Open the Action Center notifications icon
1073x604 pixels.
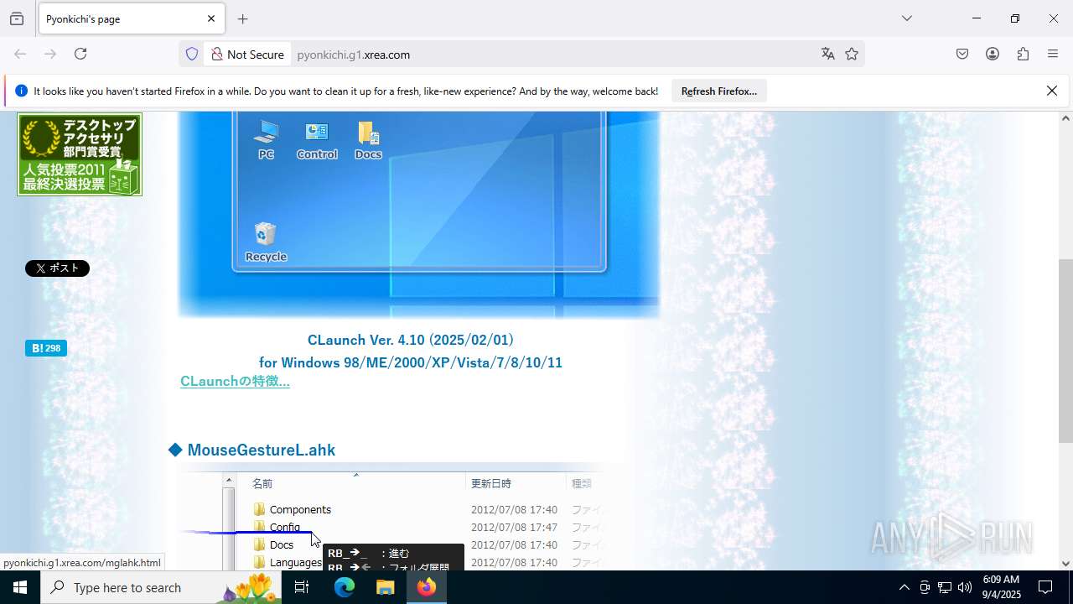[1045, 587]
